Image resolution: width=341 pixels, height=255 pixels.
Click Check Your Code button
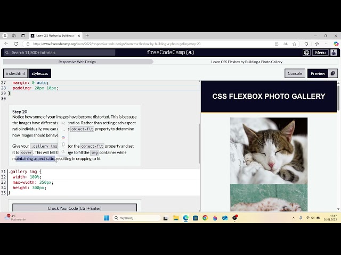[x=75, y=208]
